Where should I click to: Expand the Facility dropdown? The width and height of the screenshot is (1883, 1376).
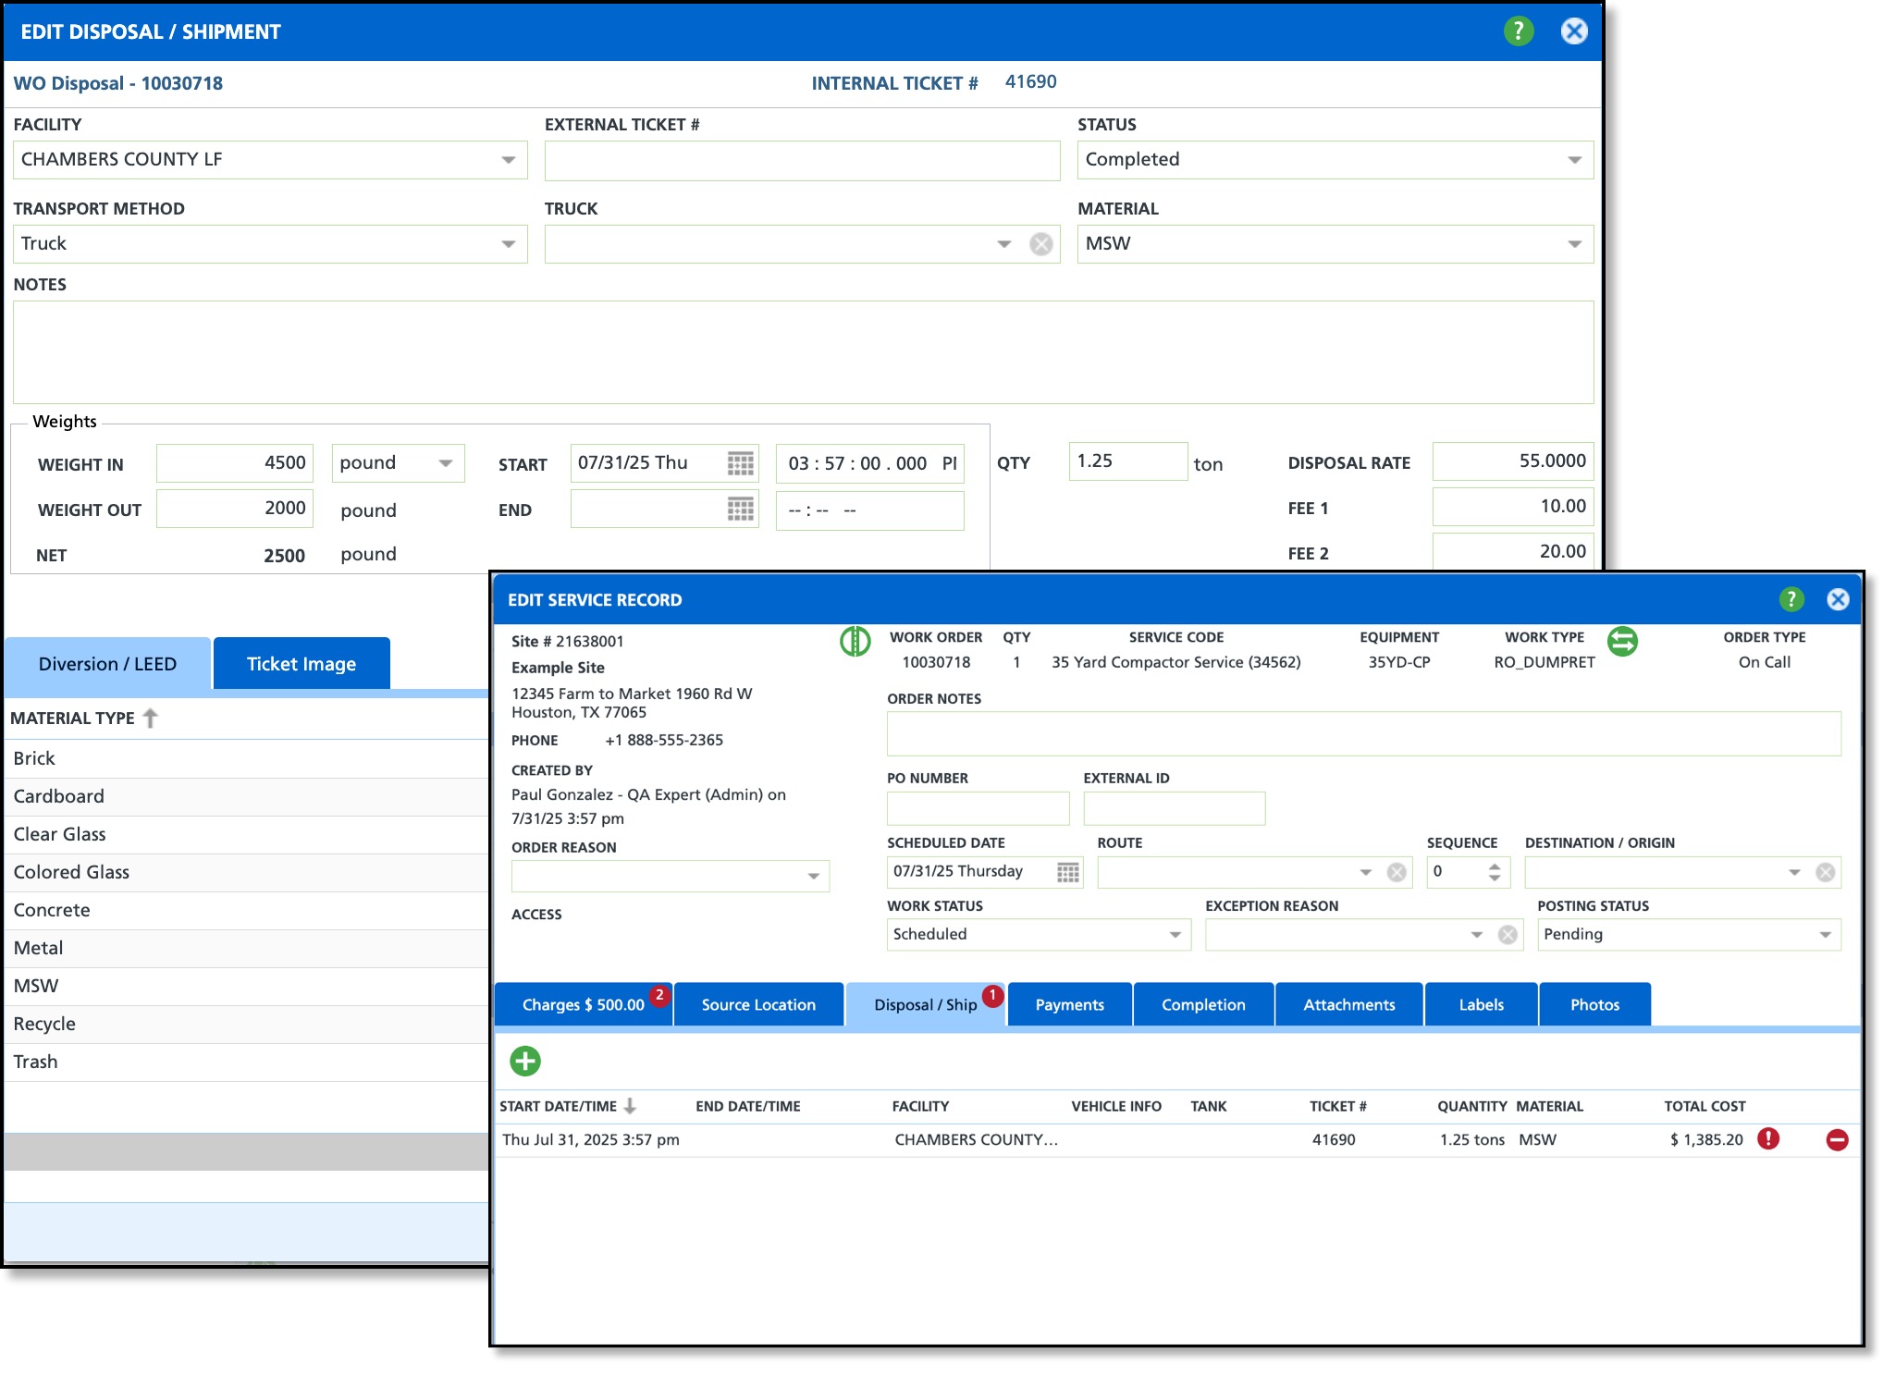[509, 160]
